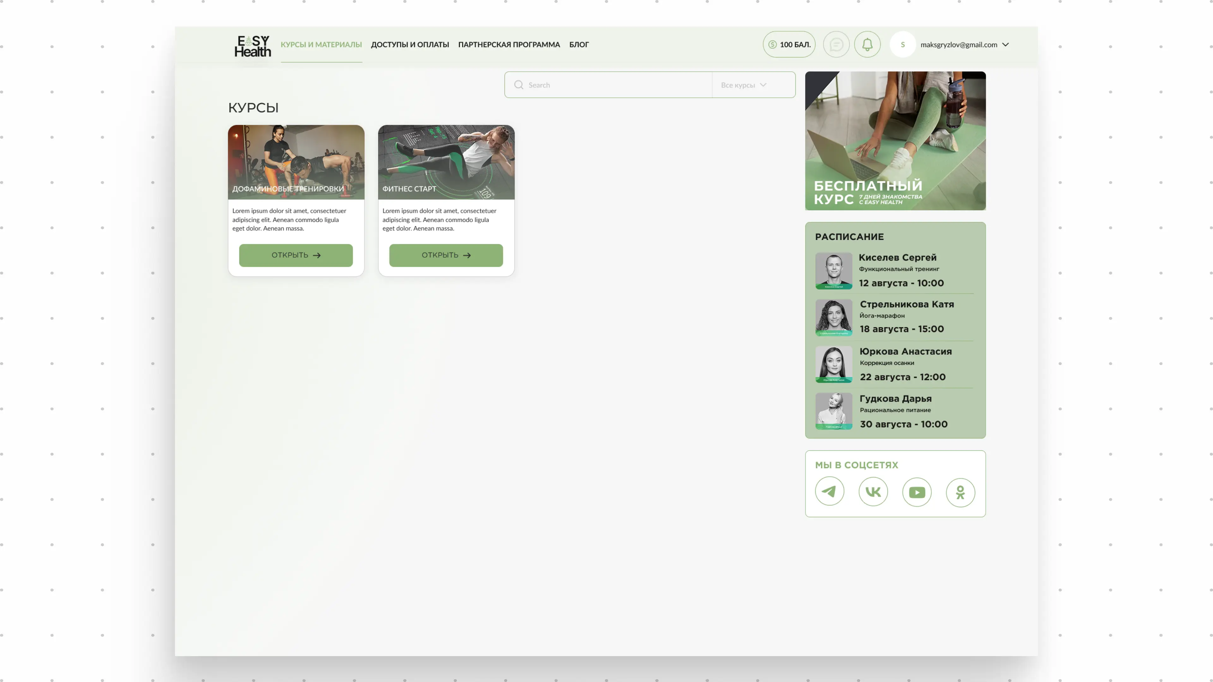Open the YouTube social link
The width and height of the screenshot is (1213, 682).
(916, 492)
